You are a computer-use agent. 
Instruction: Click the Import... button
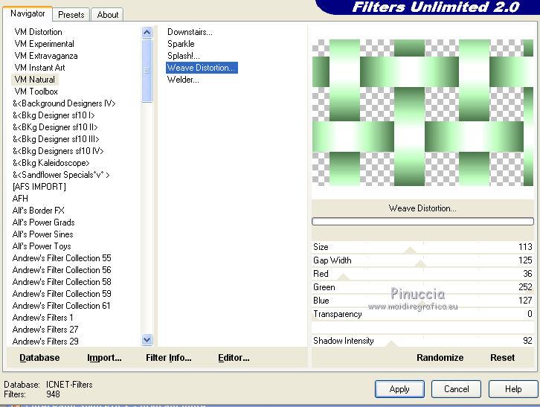(104, 358)
